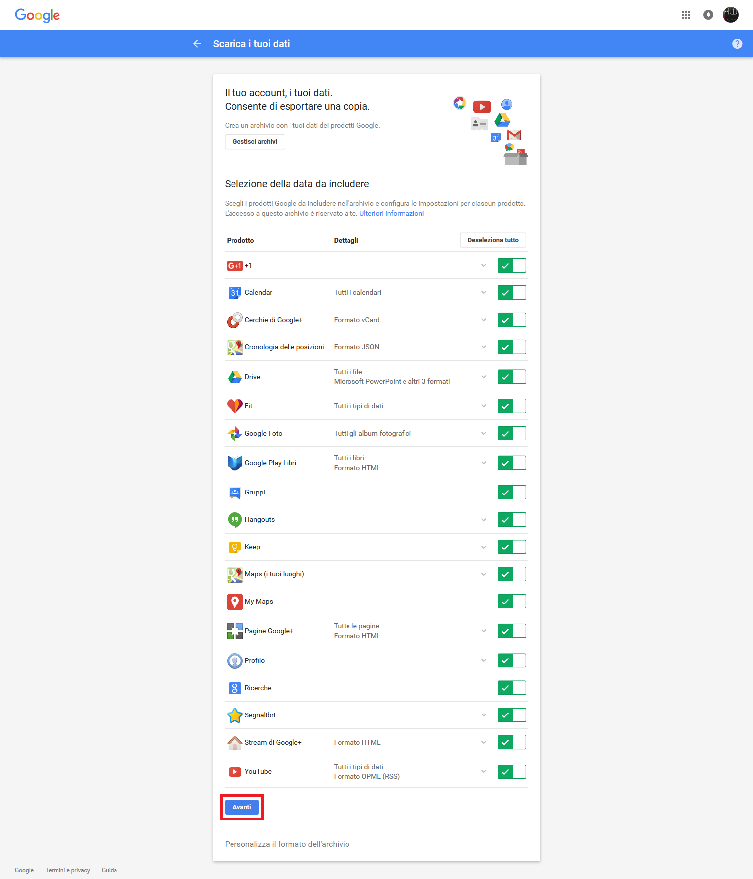
Task: Toggle off the +1 data switch
Action: point(512,266)
